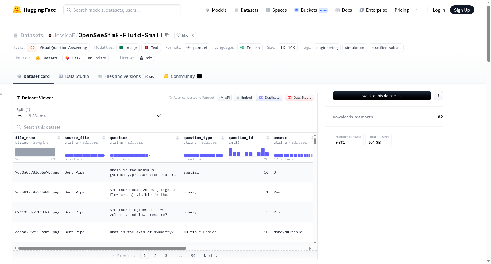Viewport: 491px width, 264px height.
Task: Go to the Next page of rows
Action: tap(211, 256)
